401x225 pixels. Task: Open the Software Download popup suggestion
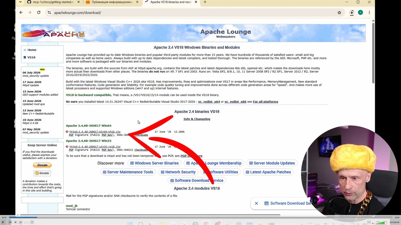[x=287, y=203]
